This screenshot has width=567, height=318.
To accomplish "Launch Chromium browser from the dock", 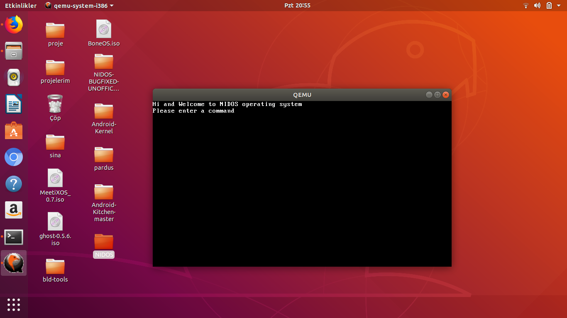I will pos(14,157).
